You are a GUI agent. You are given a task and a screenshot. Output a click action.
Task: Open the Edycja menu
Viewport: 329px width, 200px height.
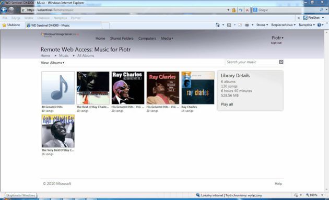pos(16,18)
